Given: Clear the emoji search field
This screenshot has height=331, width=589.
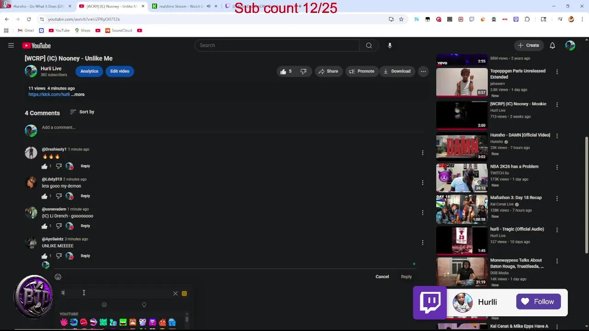Looking at the screenshot, I should [x=175, y=293].
